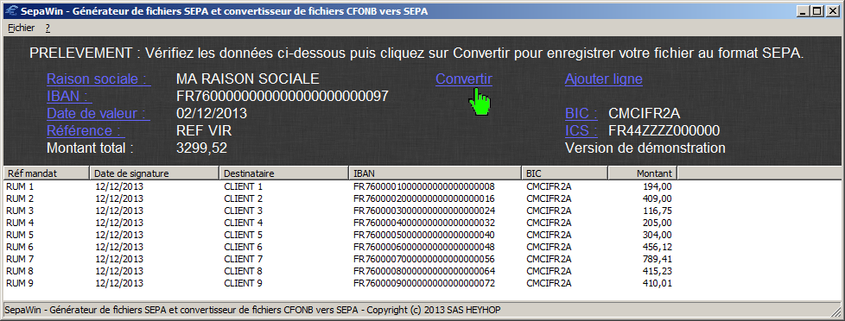
Task: Select the RUM 7 row
Action: [x=340, y=259]
